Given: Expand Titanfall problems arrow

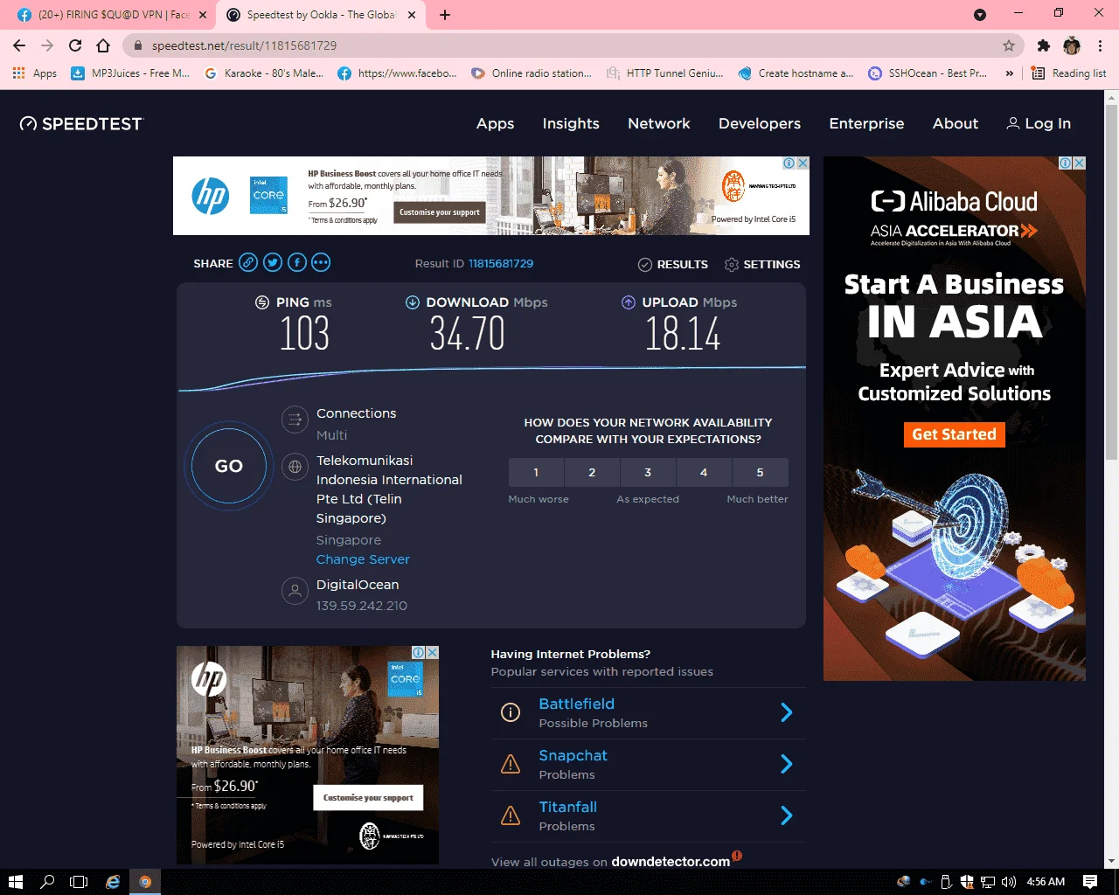Looking at the screenshot, I should coord(787,815).
